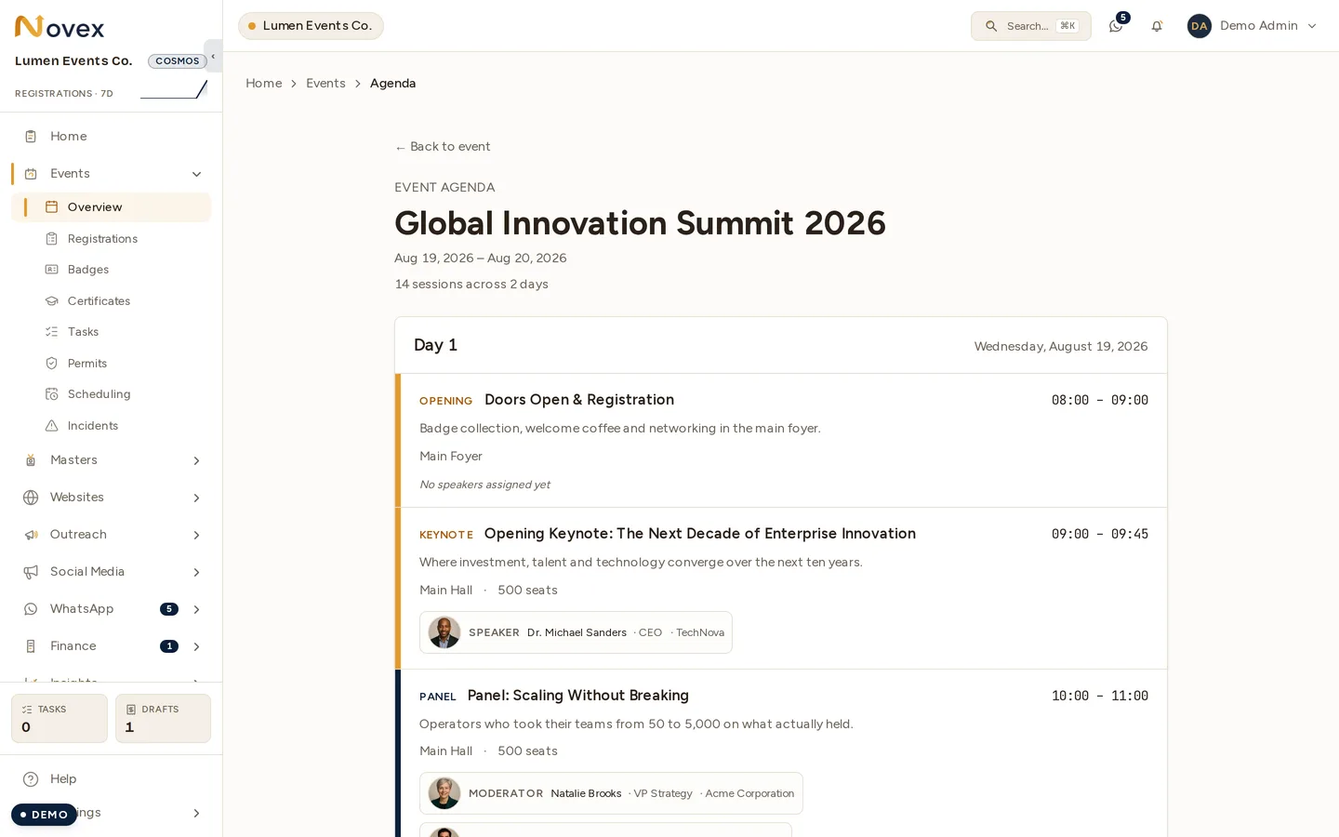Click Home in the breadcrumb
The height and width of the screenshot is (837, 1339).
(x=264, y=84)
